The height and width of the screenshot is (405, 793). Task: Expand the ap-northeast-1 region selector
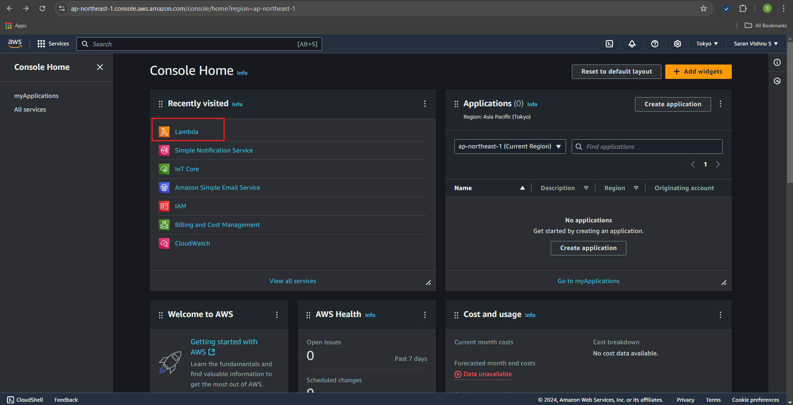pyautogui.click(x=509, y=146)
